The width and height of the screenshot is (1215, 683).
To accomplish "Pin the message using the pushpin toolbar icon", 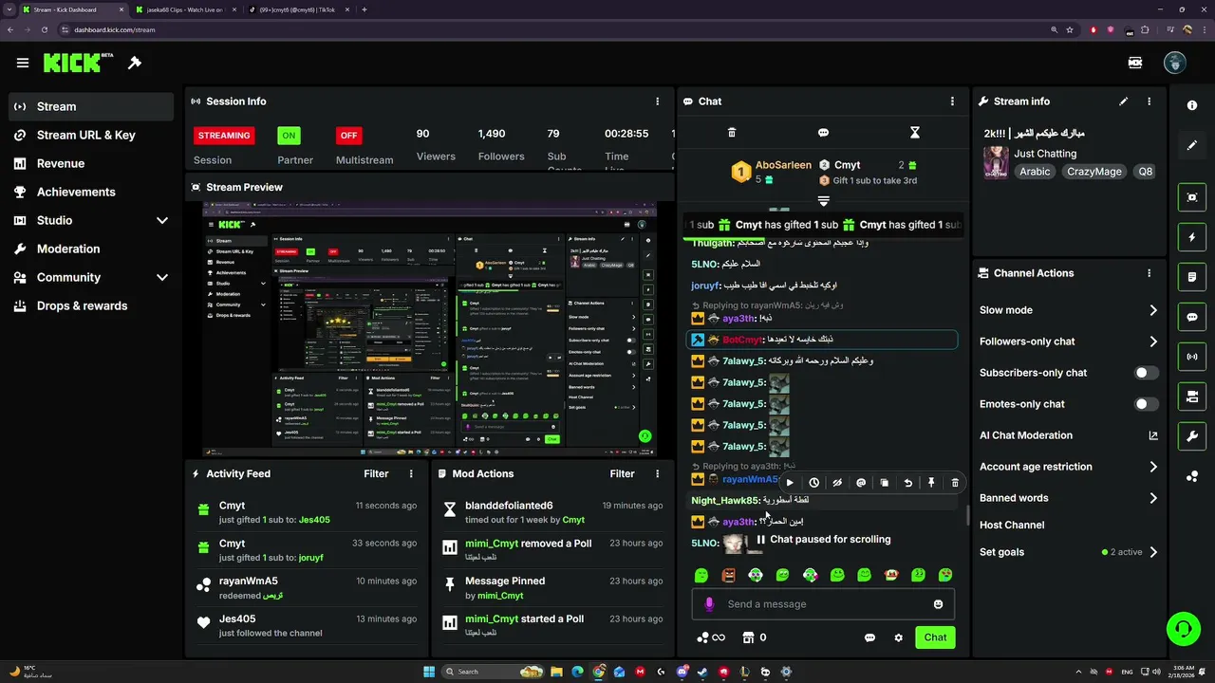I will pyautogui.click(x=931, y=483).
